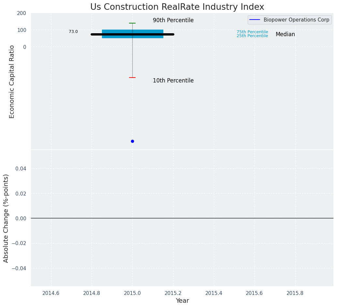
Task: Click the green 90th percentile whisker cap
Action: (132, 23)
